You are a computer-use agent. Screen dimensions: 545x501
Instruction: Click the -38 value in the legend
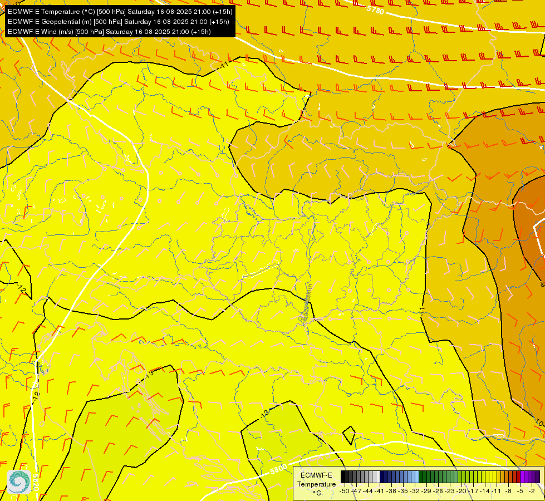tap(391, 491)
